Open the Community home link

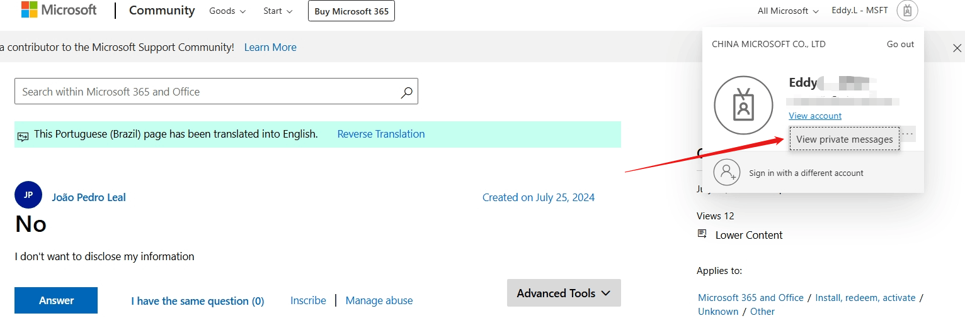[x=162, y=11]
